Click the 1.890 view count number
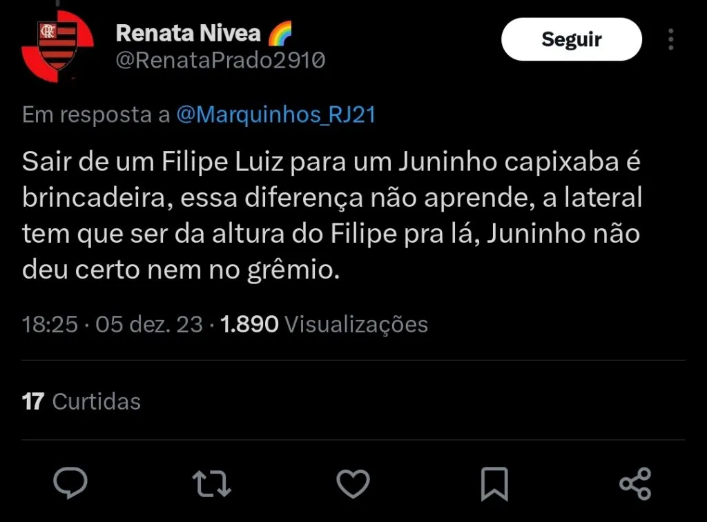This screenshot has height=522, width=707. 249,324
